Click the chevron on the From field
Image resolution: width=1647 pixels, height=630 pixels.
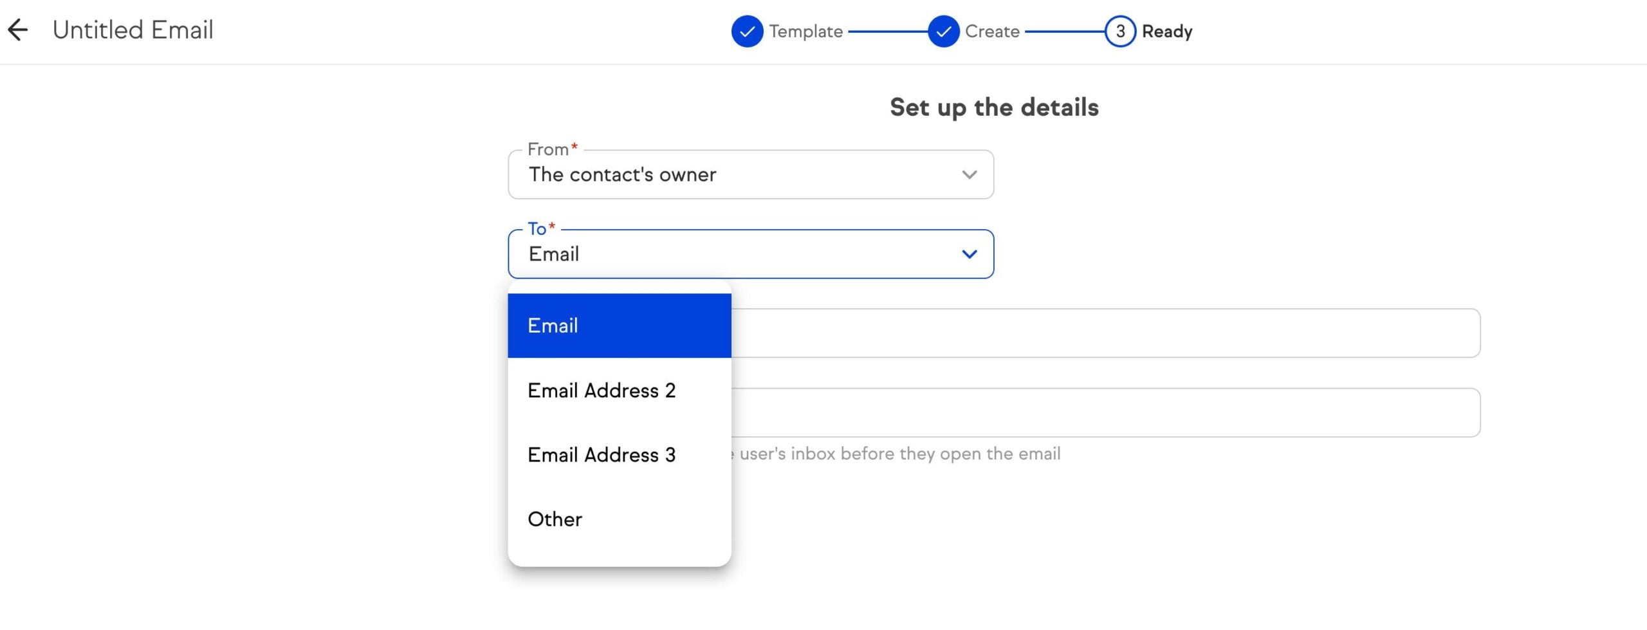[x=969, y=174]
